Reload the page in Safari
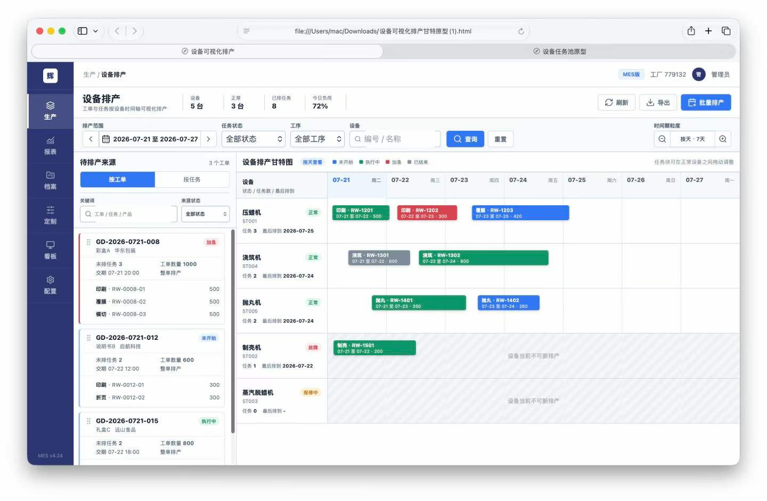767x501 pixels. coord(521,31)
